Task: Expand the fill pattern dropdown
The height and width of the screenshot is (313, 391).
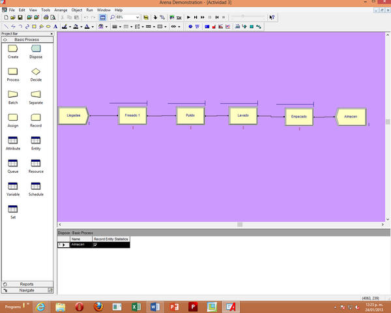Action: (166, 27)
